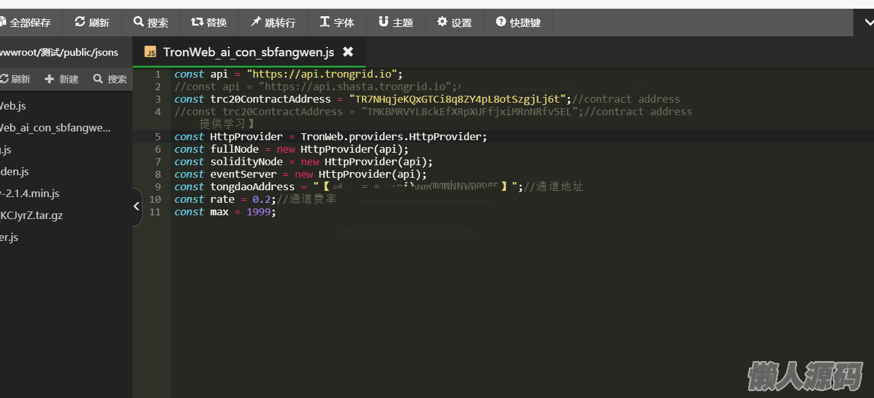The width and height of the screenshot is (874, 398).
Task: Open the 字体 font settings
Action: click(x=337, y=23)
